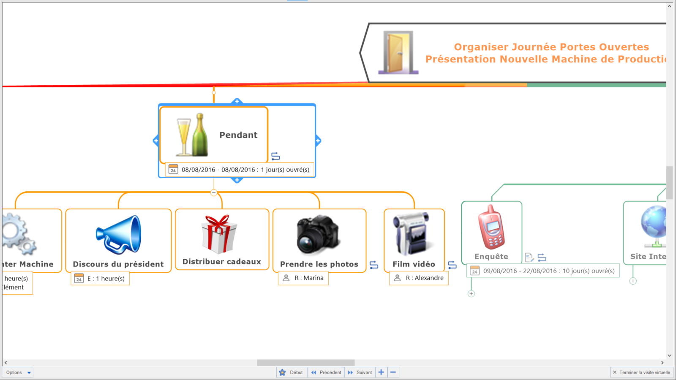Click the relationship icon beside Prendre les photos
The height and width of the screenshot is (380, 676).
tap(374, 265)
